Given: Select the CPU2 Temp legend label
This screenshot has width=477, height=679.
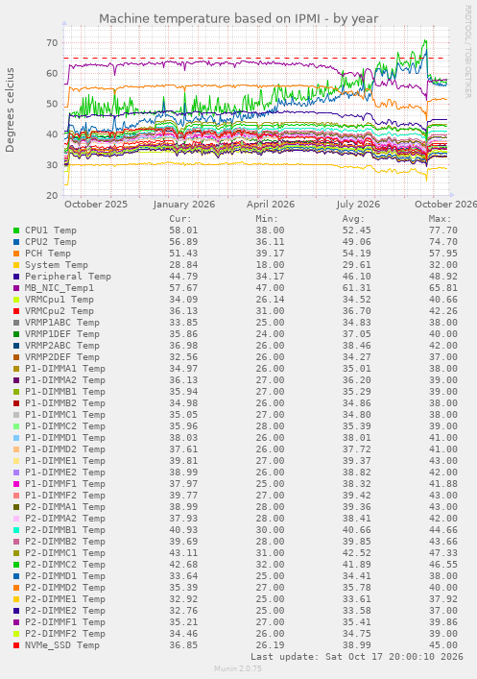Looking at the screenshot, I should (x=51, y=242).
